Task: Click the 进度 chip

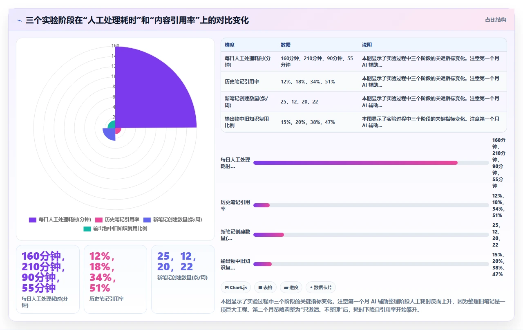Action: pos(291,287)
